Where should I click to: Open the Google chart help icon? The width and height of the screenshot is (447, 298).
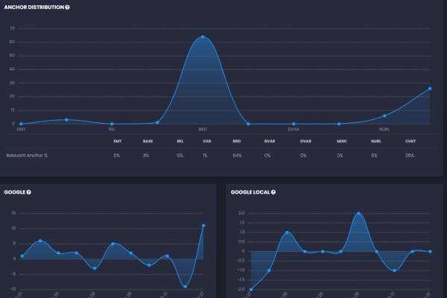(28, 192)
